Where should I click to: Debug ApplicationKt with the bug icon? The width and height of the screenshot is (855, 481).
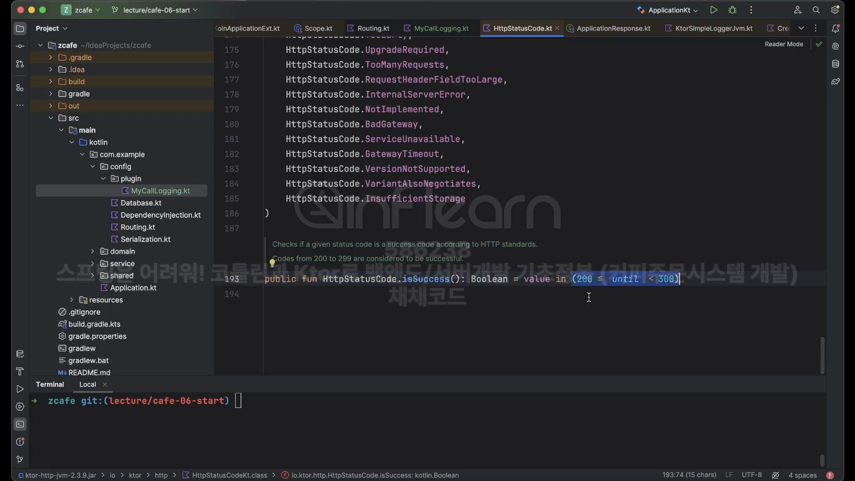(733, 10)
